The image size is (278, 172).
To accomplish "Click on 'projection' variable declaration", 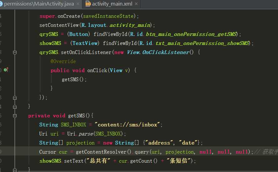I will [80, 143].
